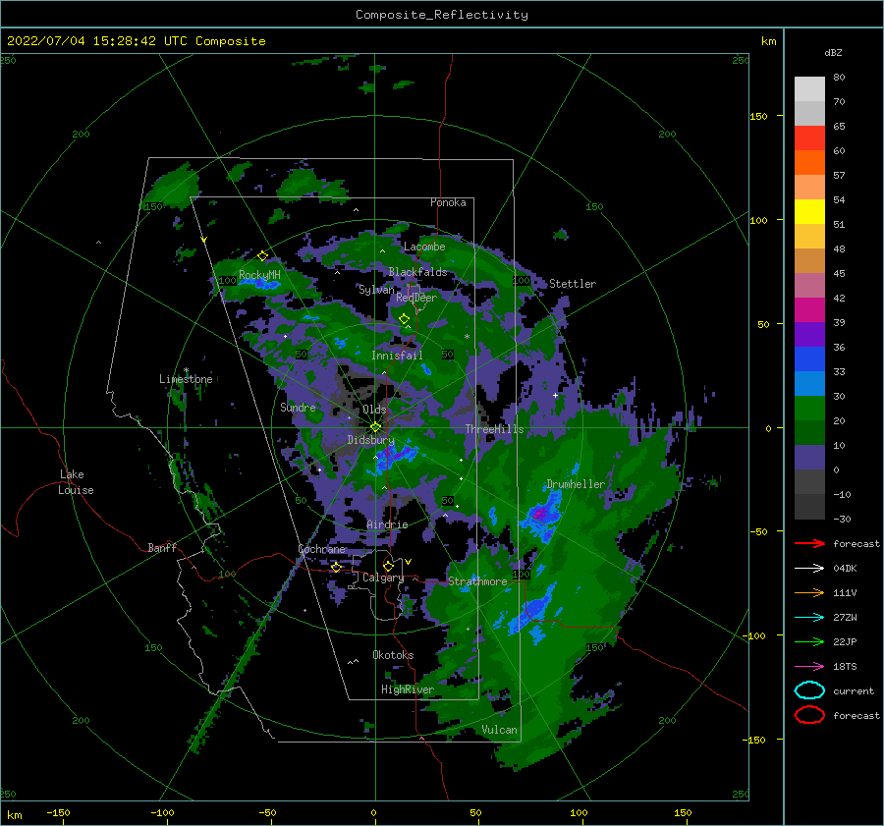Click the light gray 80 dBZ swatch
Screen dimensions: 884x826
click(x=809, y=89)
